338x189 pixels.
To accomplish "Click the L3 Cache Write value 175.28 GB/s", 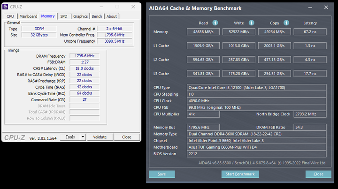I will (239, 74).
